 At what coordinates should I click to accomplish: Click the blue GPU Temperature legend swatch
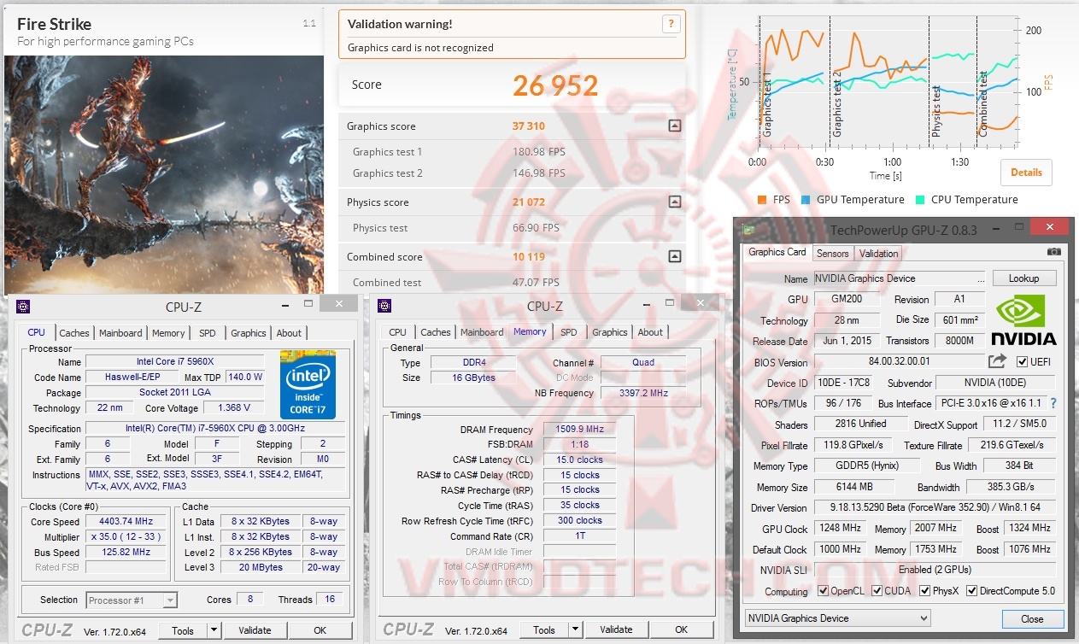pyautogui.click(x=806, y=200)
